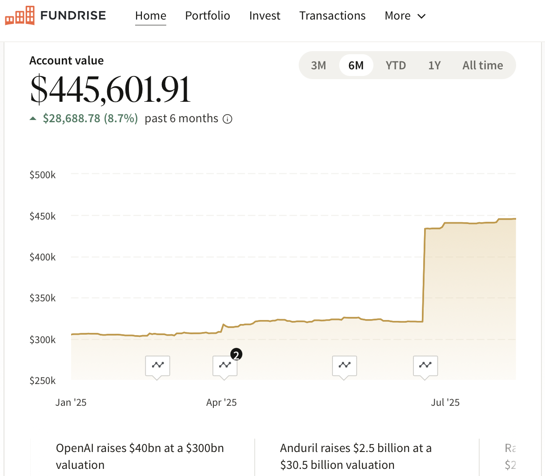The image size is (545, 476).
Task: Go to the Portfolio page
Action: point(208,16)
